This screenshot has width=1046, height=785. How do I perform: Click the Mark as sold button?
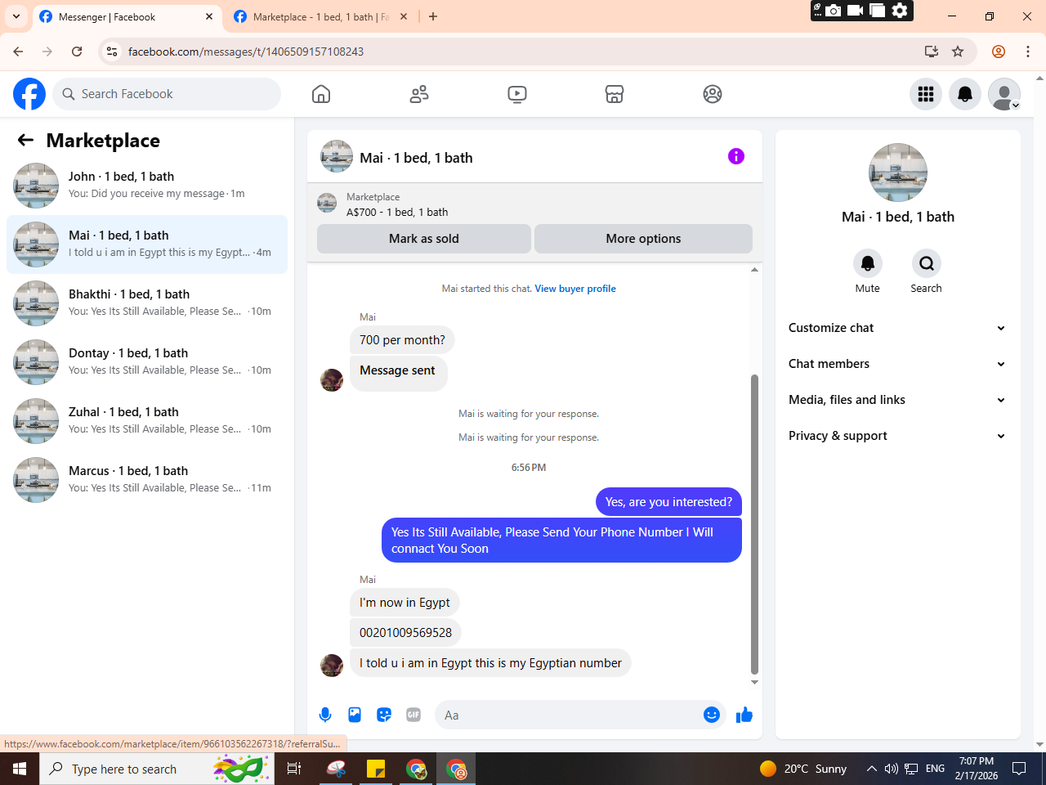[424, 239]
